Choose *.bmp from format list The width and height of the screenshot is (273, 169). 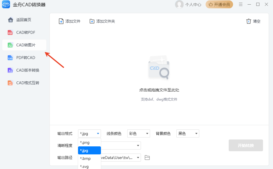[x=89, y=158]
